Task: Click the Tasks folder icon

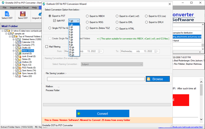Action: pyautogui.click(x=20, y=76)
